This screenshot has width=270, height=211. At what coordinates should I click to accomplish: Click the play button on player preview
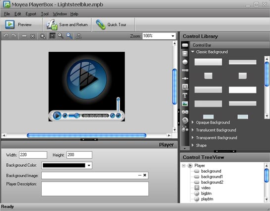(x=57, y=115)
